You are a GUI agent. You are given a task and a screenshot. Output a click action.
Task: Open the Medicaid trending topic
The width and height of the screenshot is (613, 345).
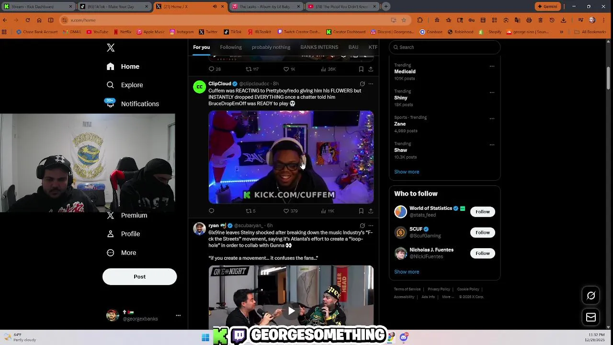coord(405,71)
